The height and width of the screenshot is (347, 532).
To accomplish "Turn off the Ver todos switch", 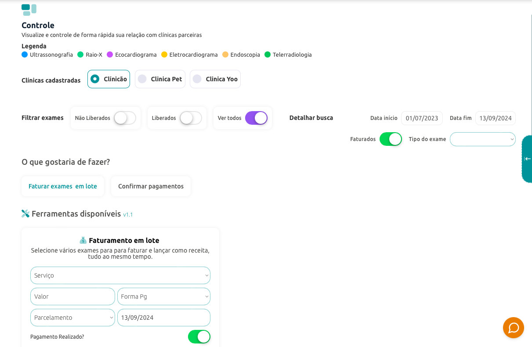I will coord(256,118).
